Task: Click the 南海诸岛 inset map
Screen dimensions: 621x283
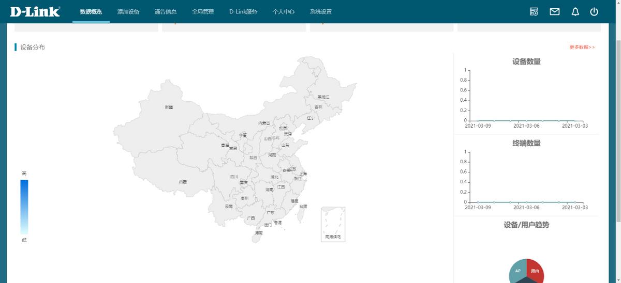Action: [x=333, y=224]
